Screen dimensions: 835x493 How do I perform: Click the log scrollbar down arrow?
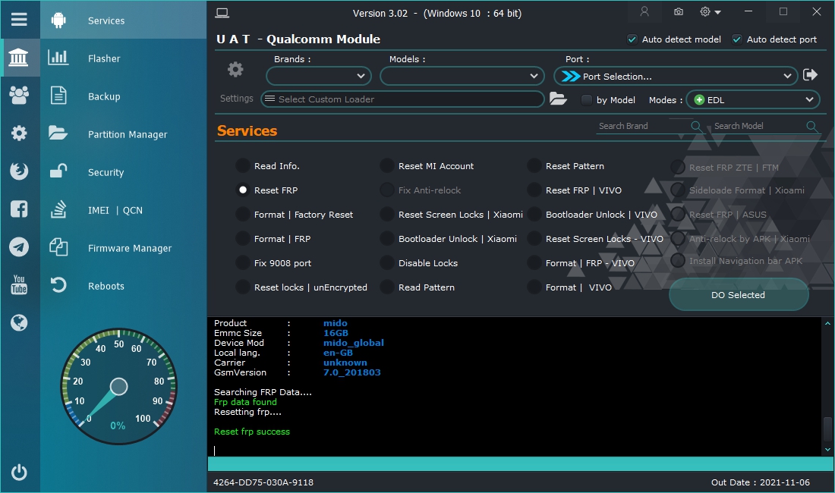pos(827,450)
